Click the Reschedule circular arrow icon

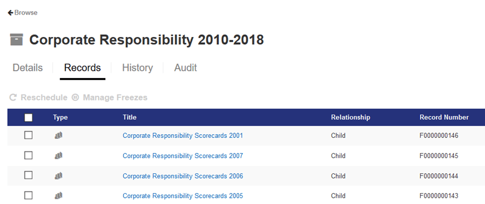(13, 97)
